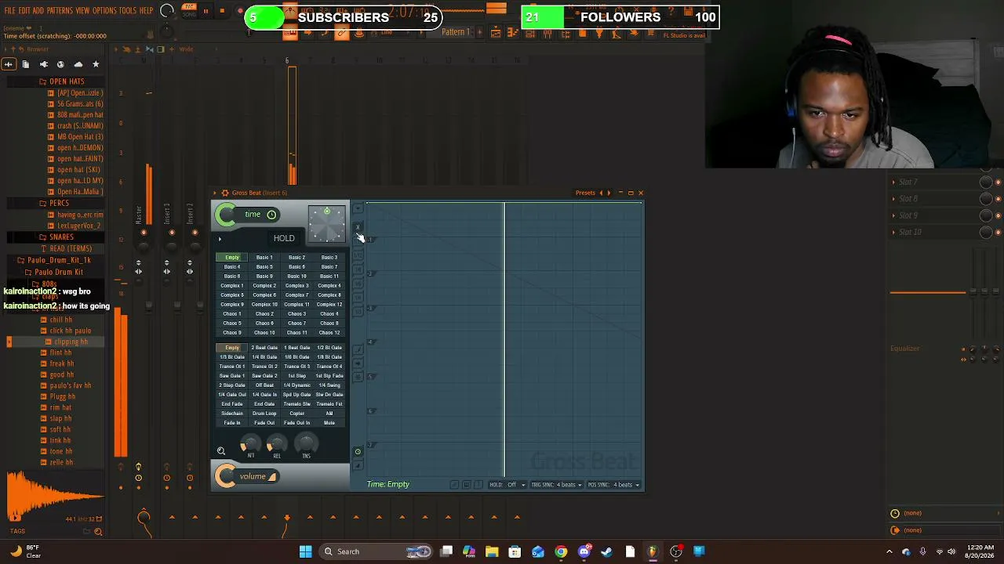Adjust the ATT knob
Viewport: 1004px width, 564px height.
(250, 445)
